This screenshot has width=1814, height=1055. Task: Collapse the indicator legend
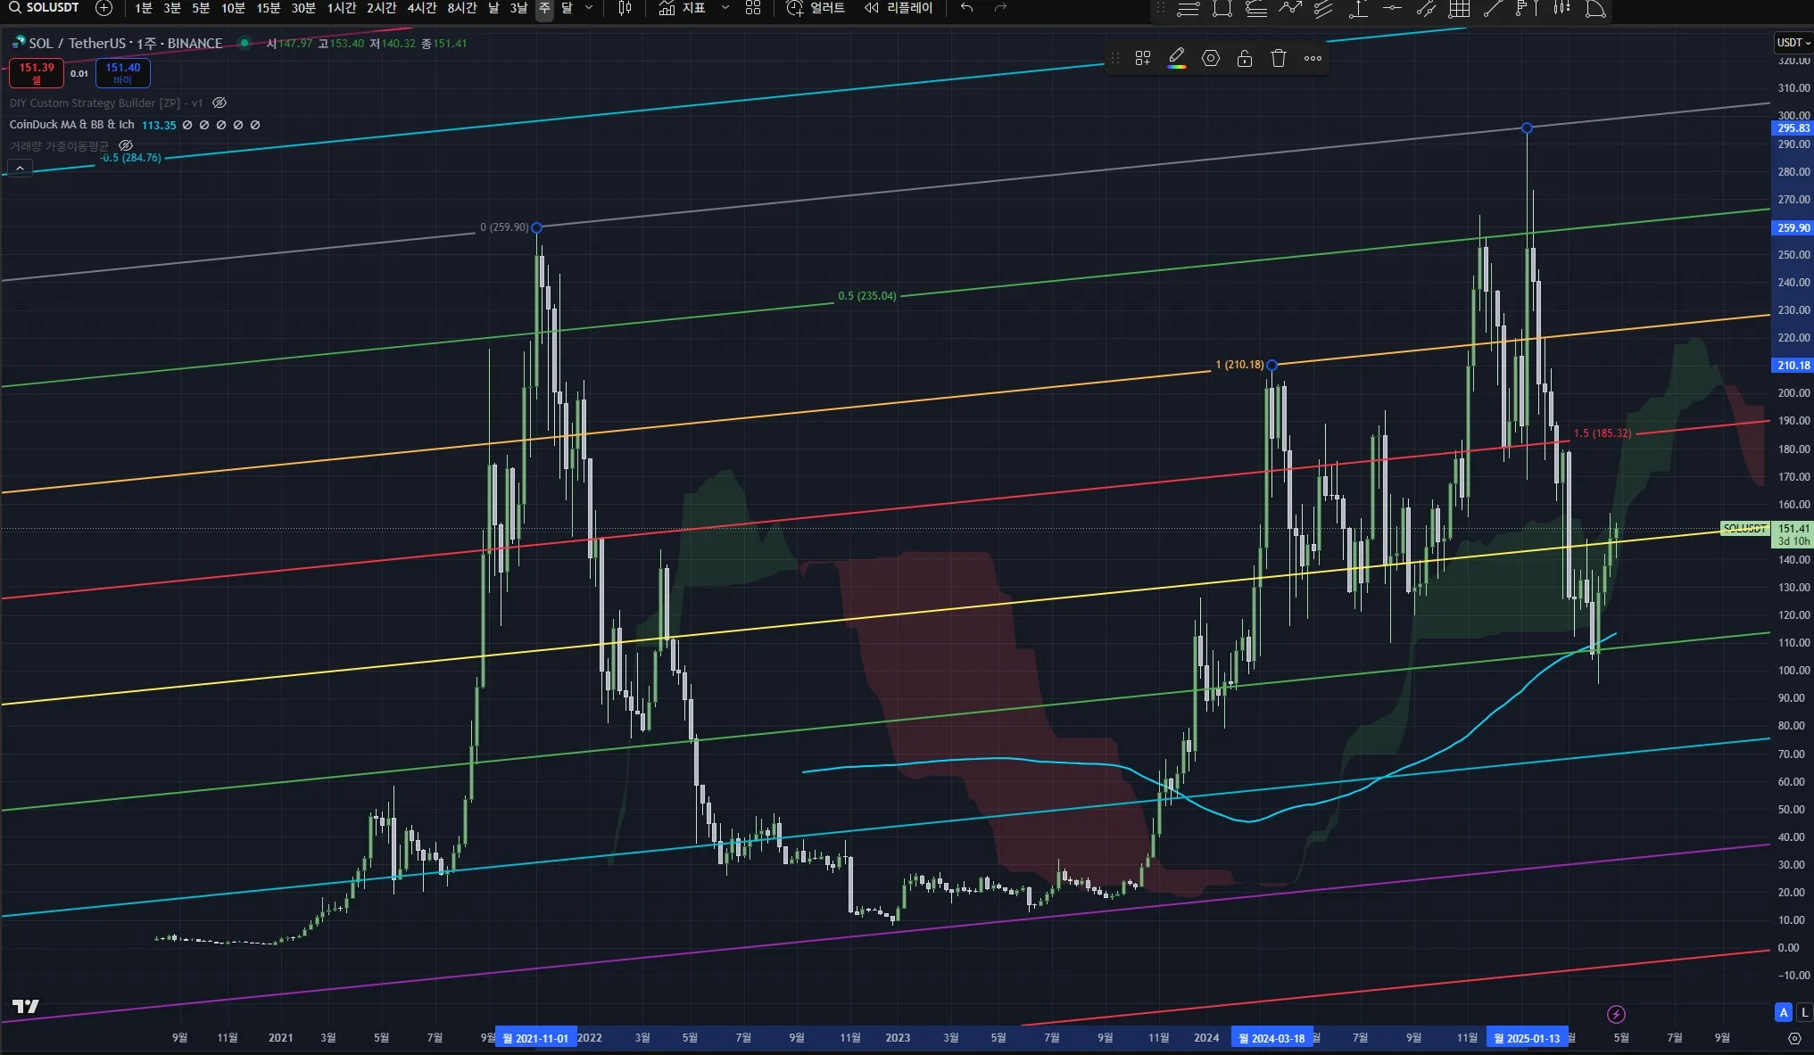(20, 168)
